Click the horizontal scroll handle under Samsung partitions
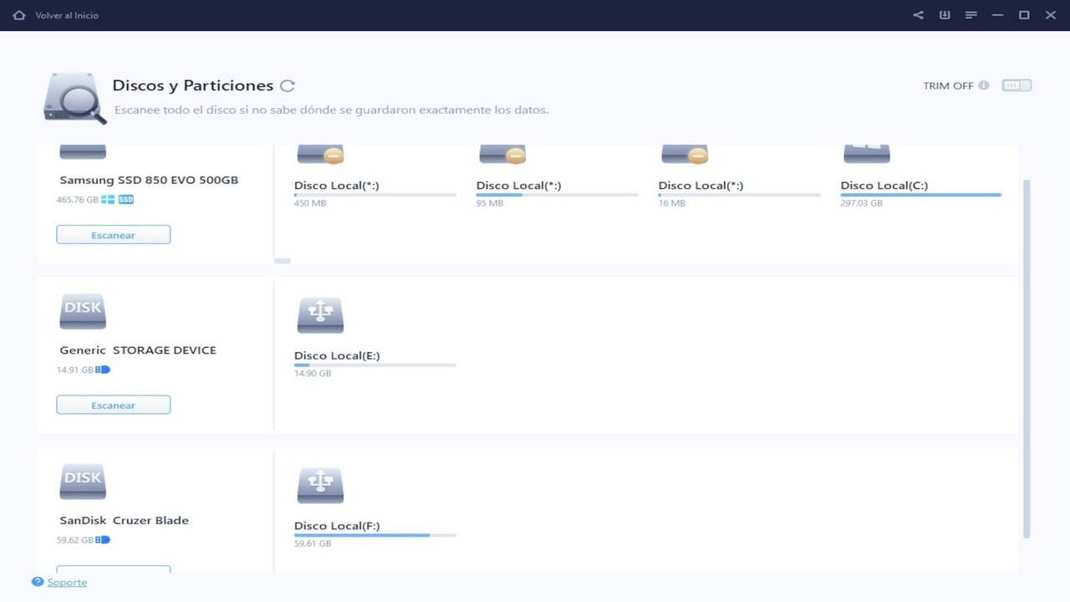Screen dimensions: 1070x602 283,261
